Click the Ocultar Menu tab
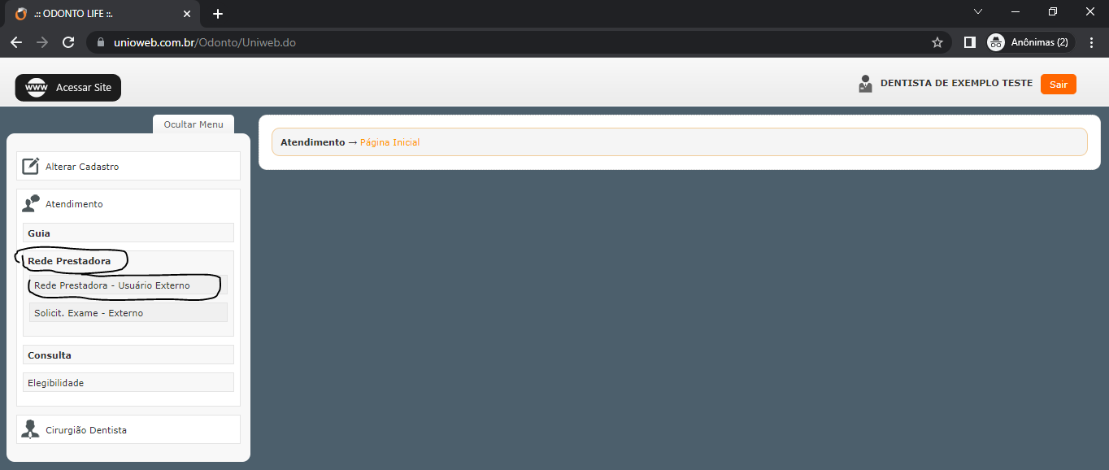1109x470 pixels. point(194,124)
